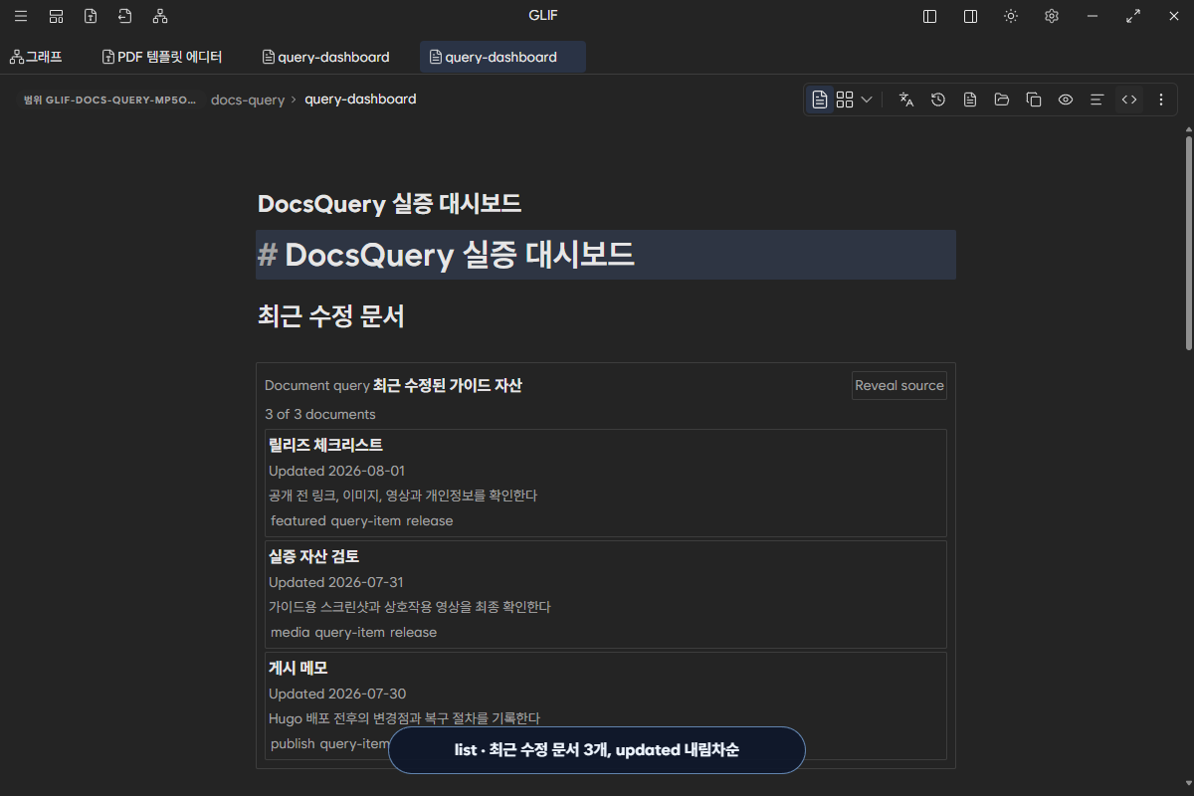Viewport: 1194px width, 796px height.
Task: Click the document page icon beside history
Action: 970,99
